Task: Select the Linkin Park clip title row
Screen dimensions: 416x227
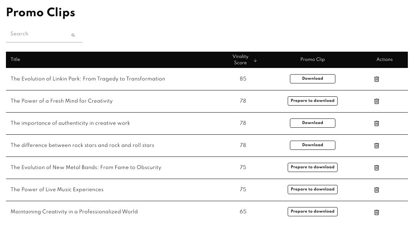Action: point(88,79)
